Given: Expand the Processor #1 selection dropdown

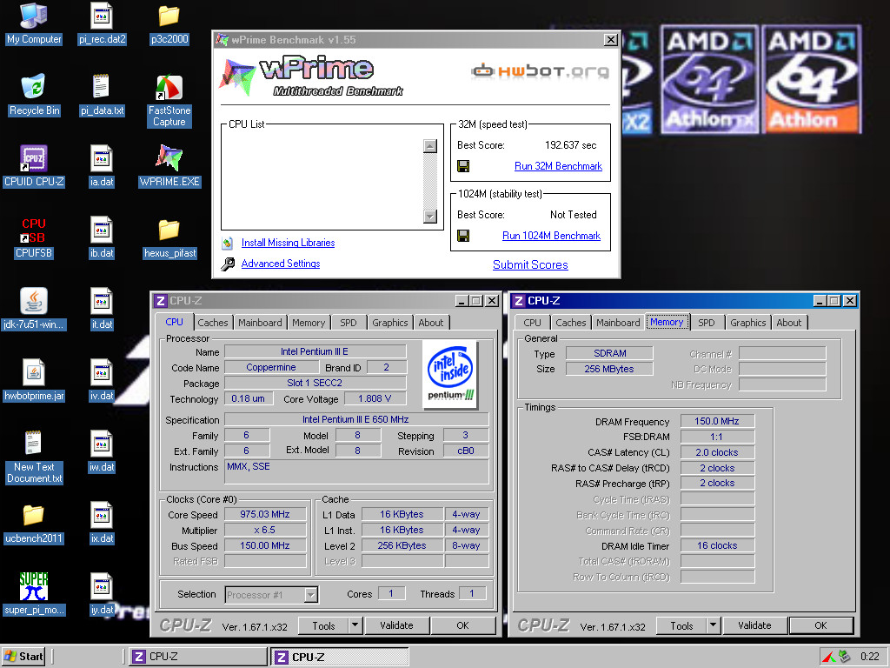Looking at the screenshot, I should pos(310,595).
